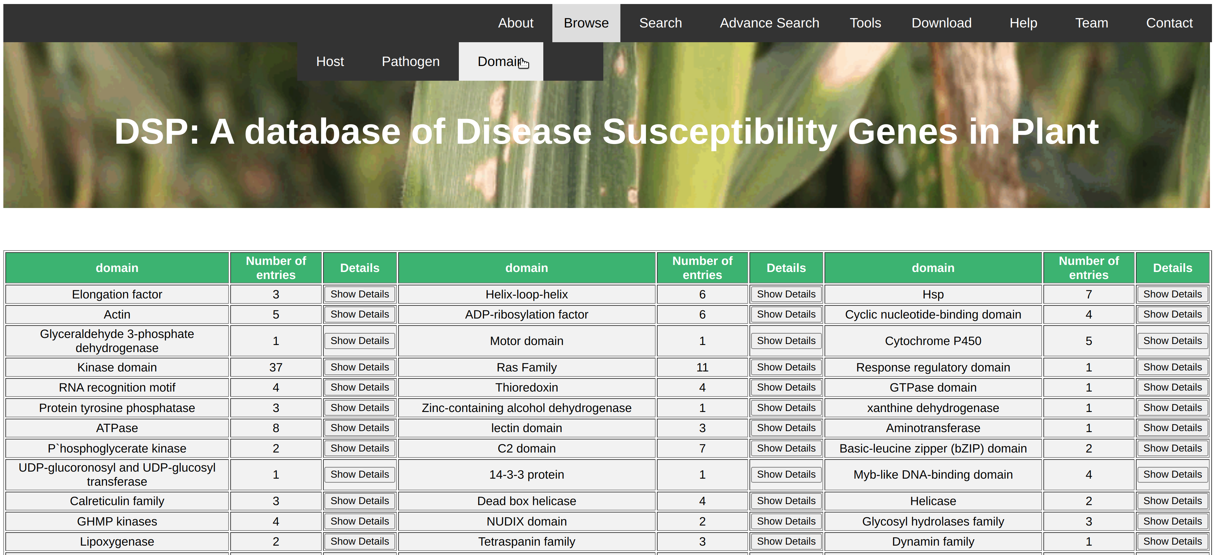Open the About menu item
This screenshot has height=555, width=1217.
tap(515, 23)
